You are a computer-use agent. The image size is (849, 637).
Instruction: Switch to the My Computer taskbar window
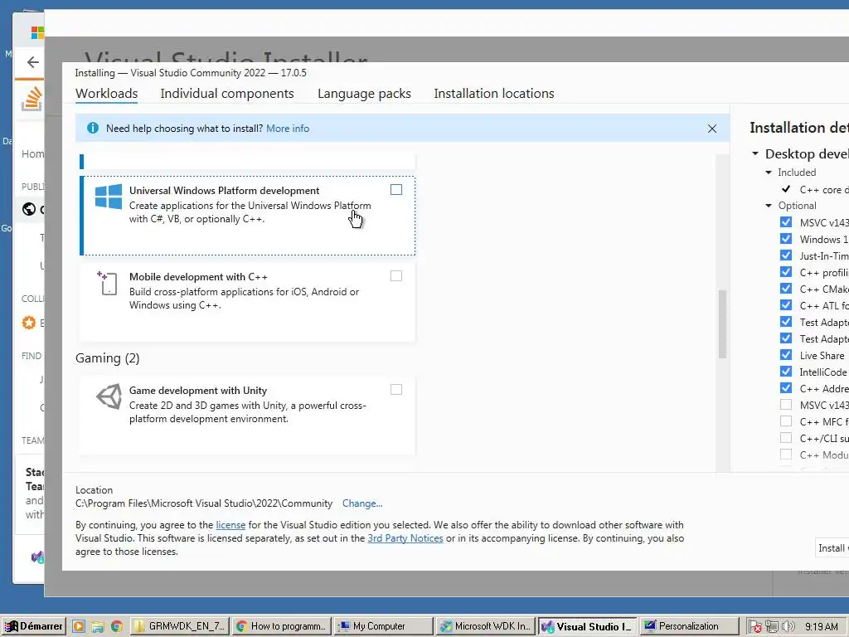point(383,626)
